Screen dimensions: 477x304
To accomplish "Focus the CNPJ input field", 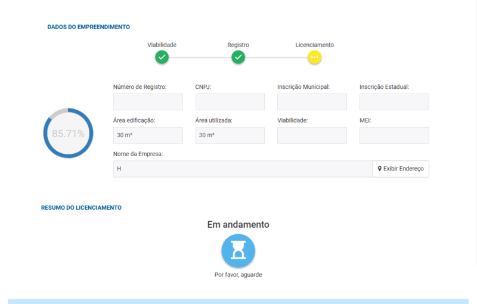I will [230, 102].
